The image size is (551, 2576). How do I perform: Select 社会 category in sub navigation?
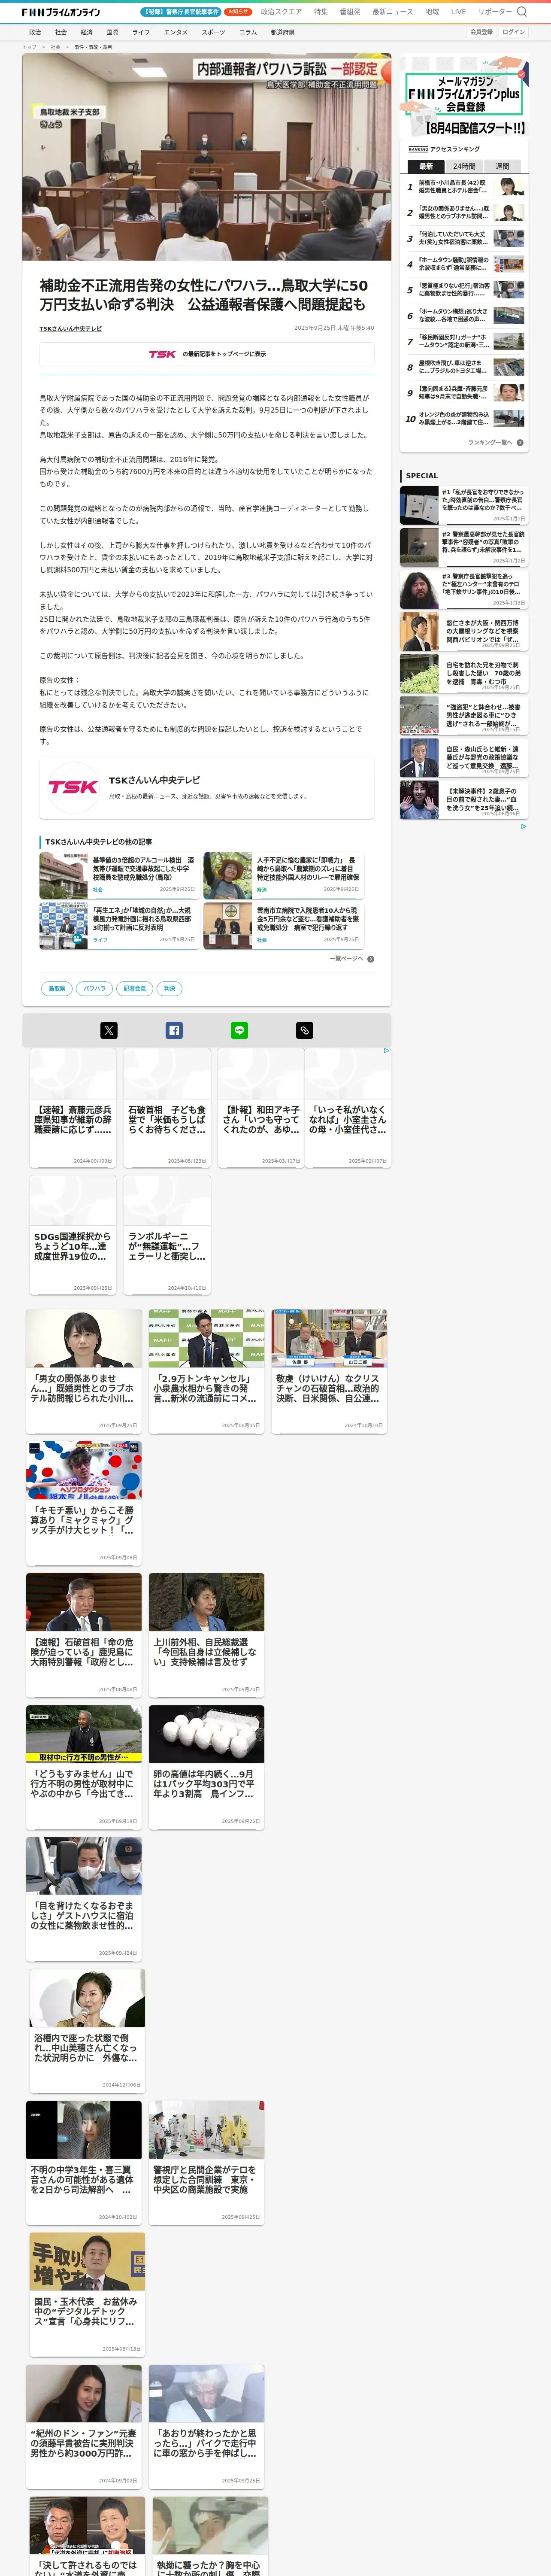coord(61,32)
